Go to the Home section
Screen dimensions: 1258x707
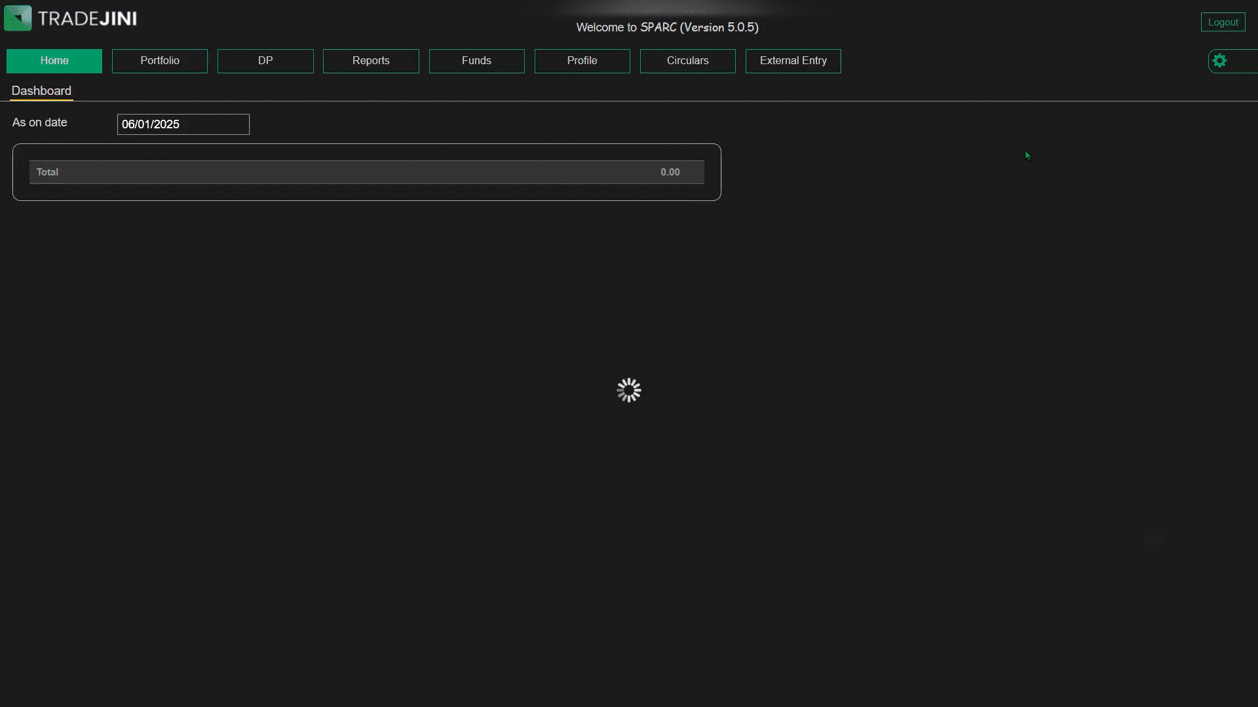pyautogui.click(x=54, y=61)
